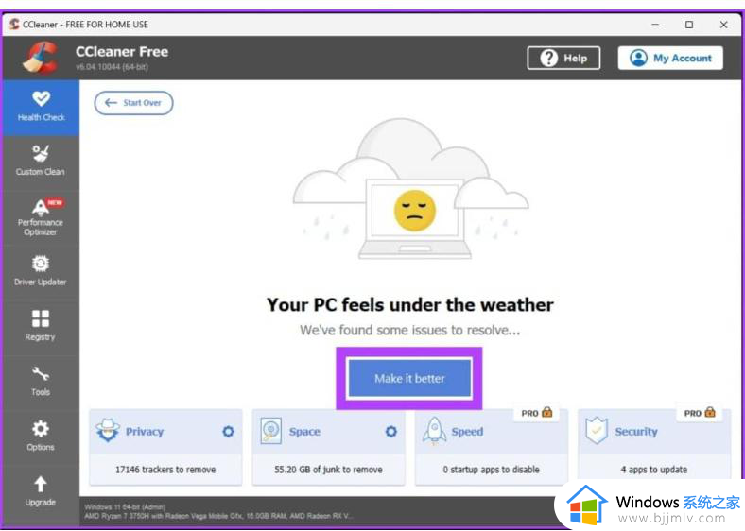
Task: Maximize the CCleaner window
Action: [689, 25]
